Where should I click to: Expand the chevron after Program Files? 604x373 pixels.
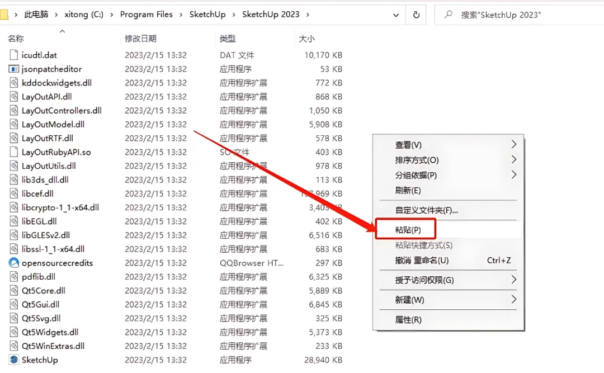(x=181, y=15)
